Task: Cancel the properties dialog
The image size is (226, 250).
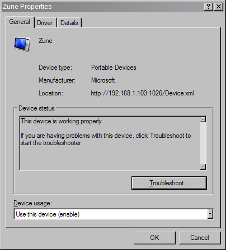Action: point(200,238)
